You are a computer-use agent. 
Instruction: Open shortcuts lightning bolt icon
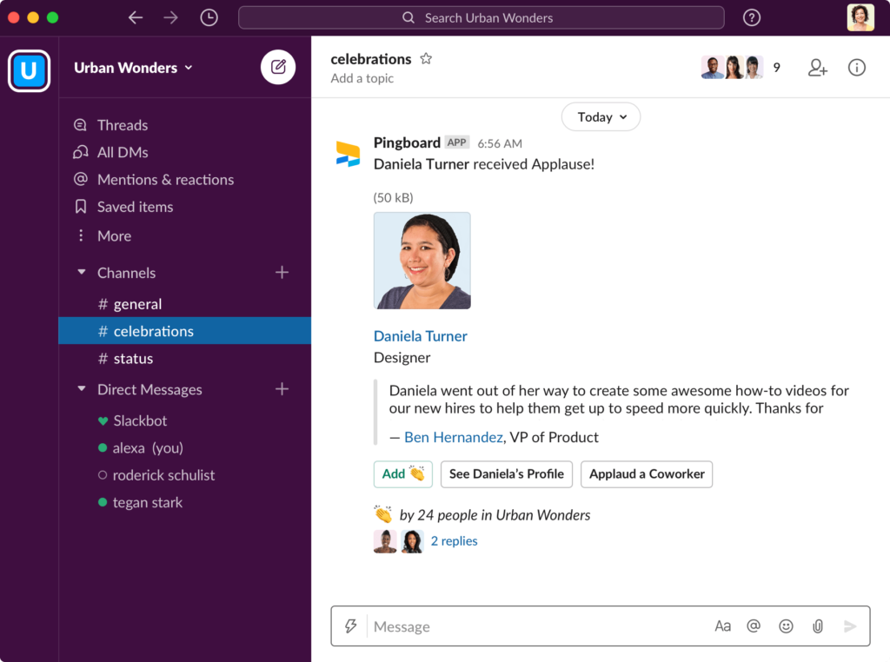click(351, 626)
